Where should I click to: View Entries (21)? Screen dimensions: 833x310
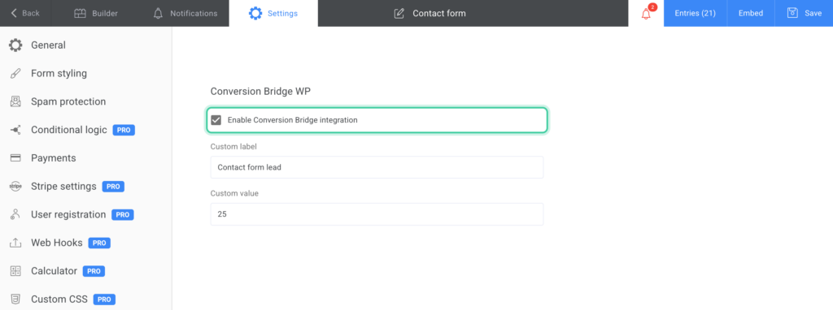pos(695,13)
